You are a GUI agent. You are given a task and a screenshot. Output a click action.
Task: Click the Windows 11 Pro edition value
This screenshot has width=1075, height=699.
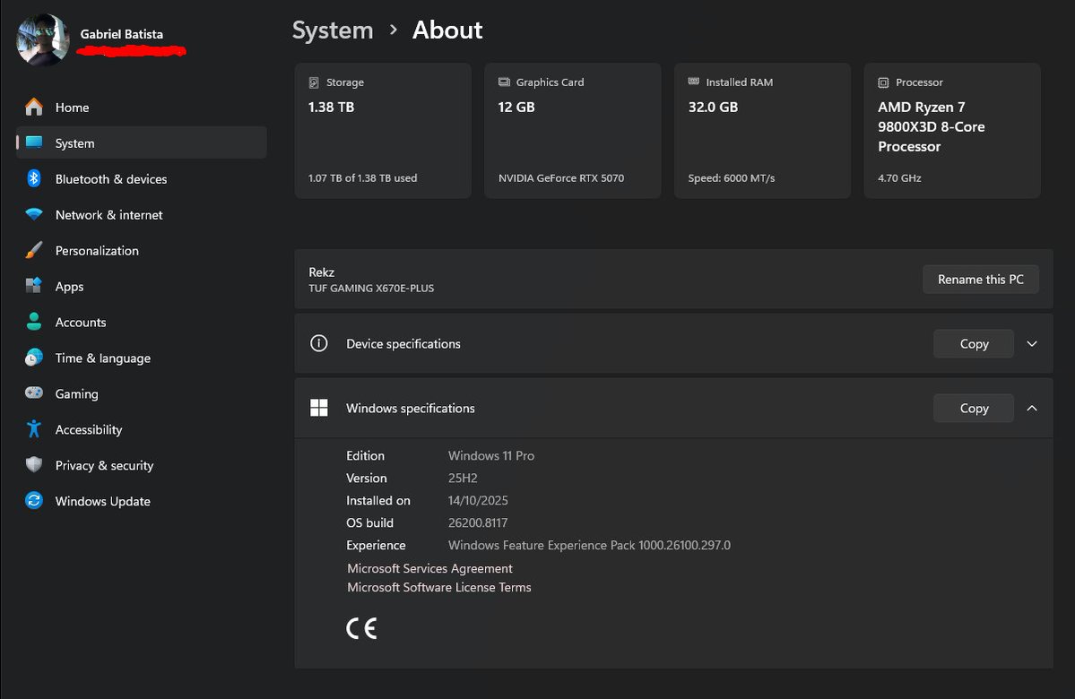point(491,456)
